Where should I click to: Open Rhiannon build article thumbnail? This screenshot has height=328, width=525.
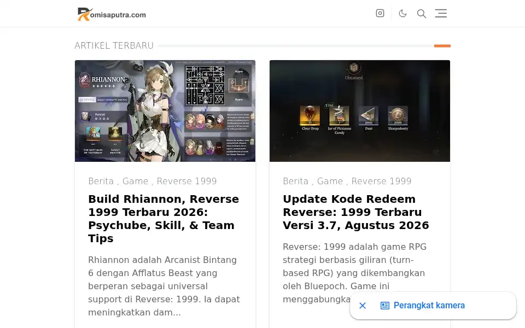tap(165, 111)
